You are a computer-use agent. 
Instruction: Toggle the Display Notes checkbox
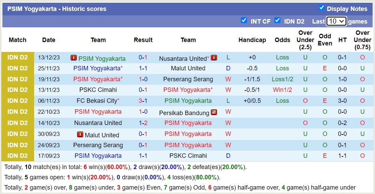click(x=321, y=8)
